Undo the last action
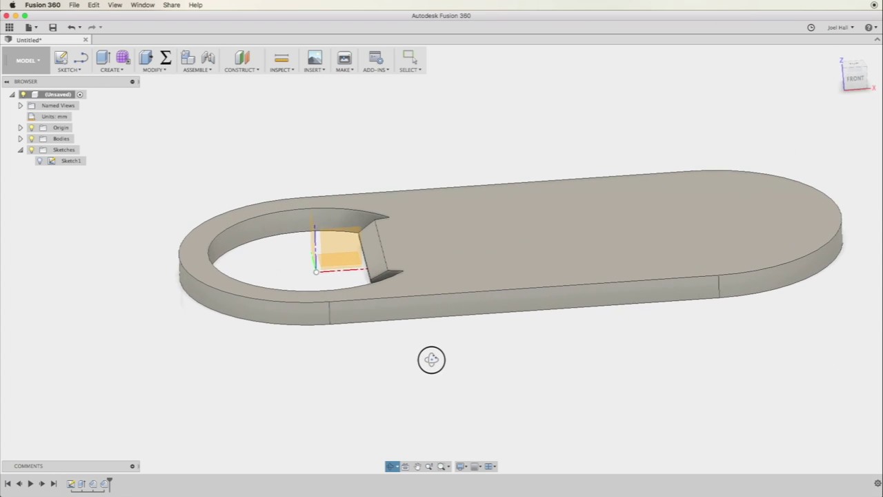The image size is (883, 497). [71, 28]
